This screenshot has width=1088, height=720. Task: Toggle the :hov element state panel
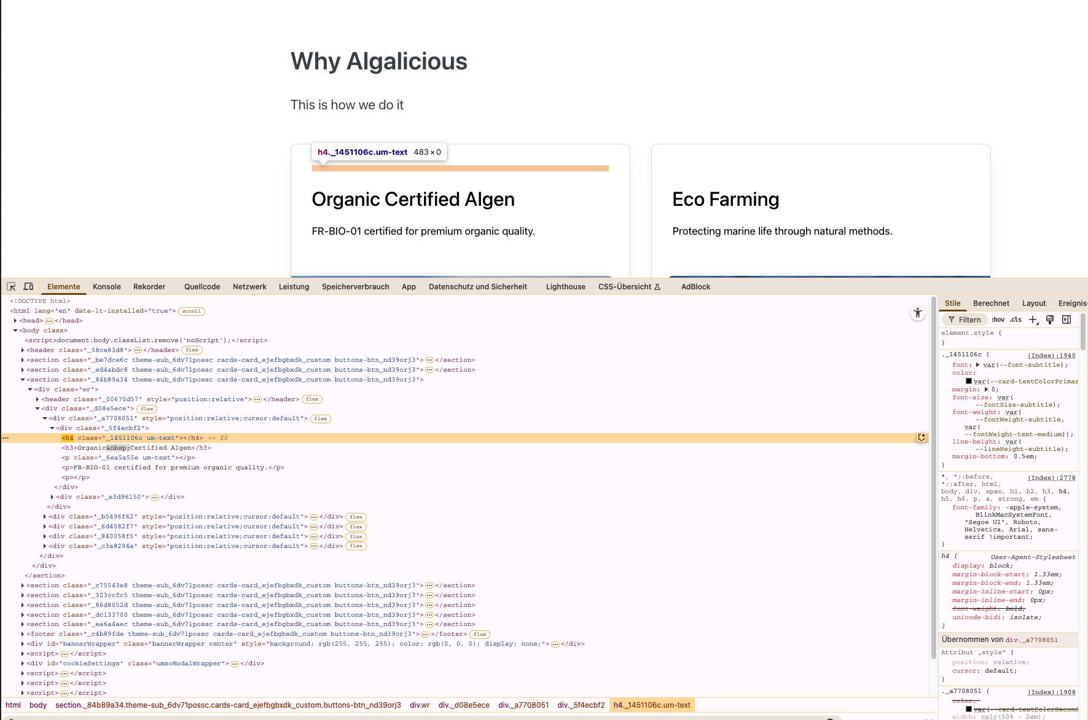pos(998,319)
